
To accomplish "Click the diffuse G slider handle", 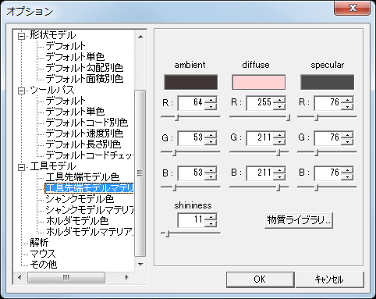I will (x=278, y=153).
